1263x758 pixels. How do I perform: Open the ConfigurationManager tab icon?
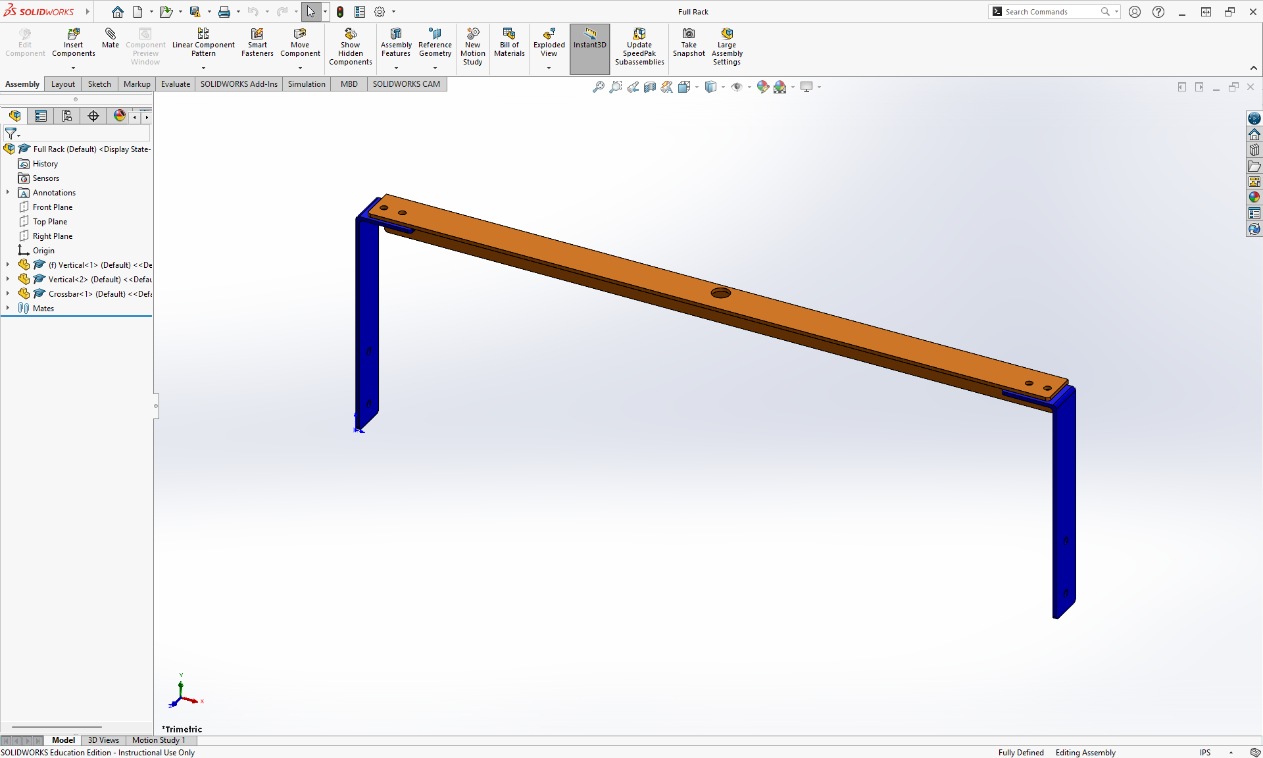point(67,116)
